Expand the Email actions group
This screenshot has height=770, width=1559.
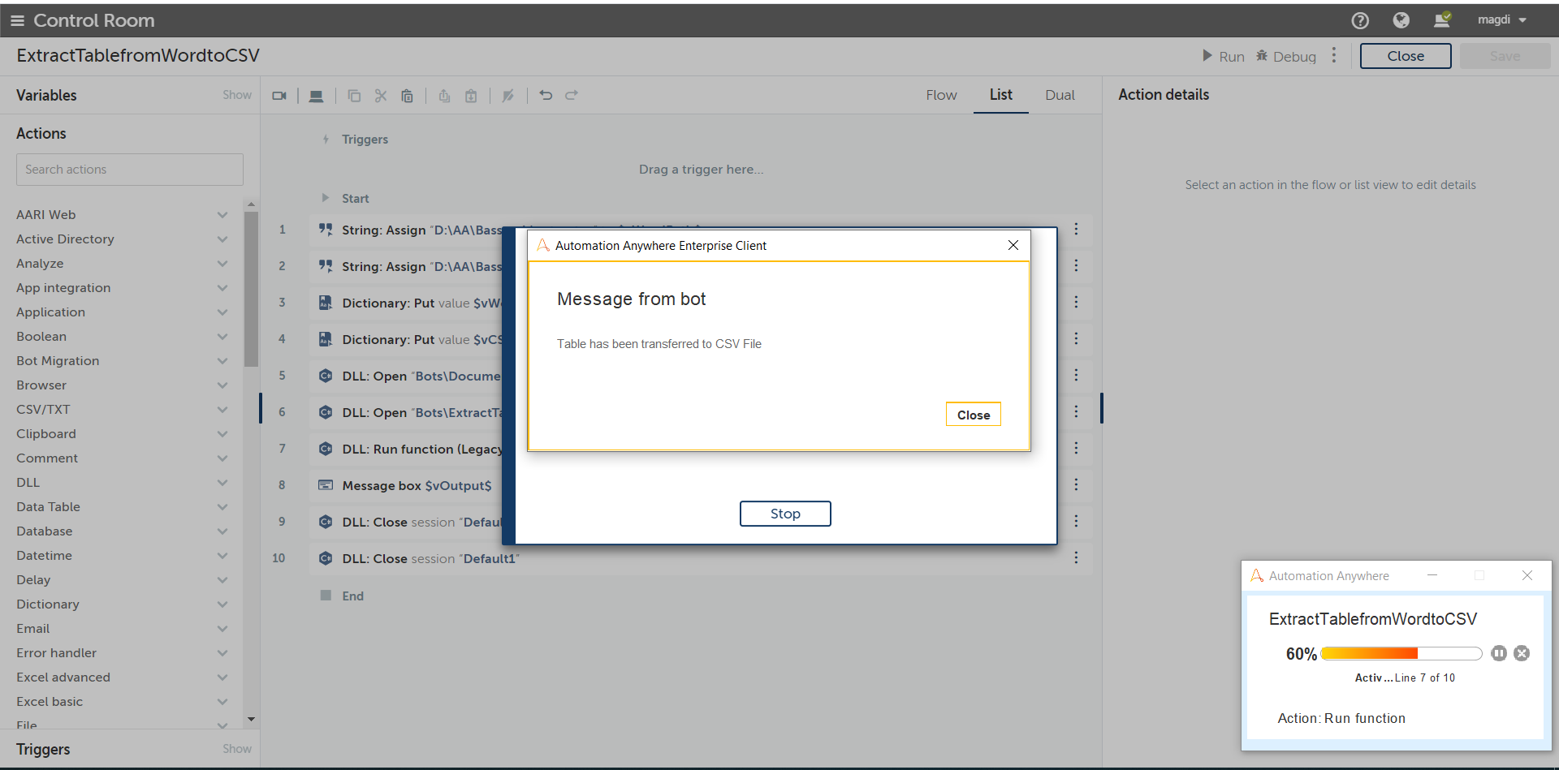[x=222, y=629]
